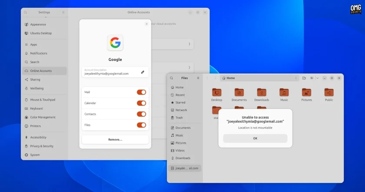This screenshot has width=365, height=192.
Task: Open Color Management settings
Action: [44, 117]
